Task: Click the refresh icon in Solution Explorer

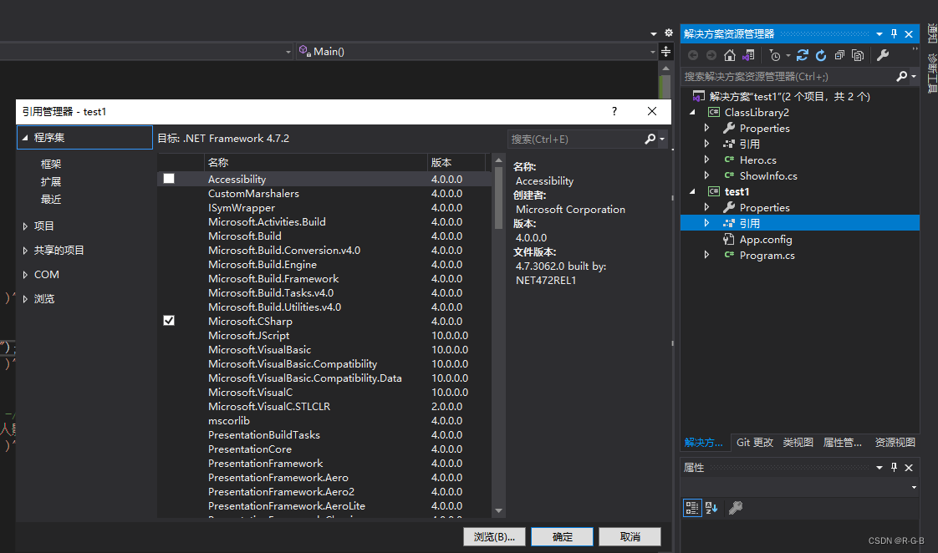Action: [821, 56]
